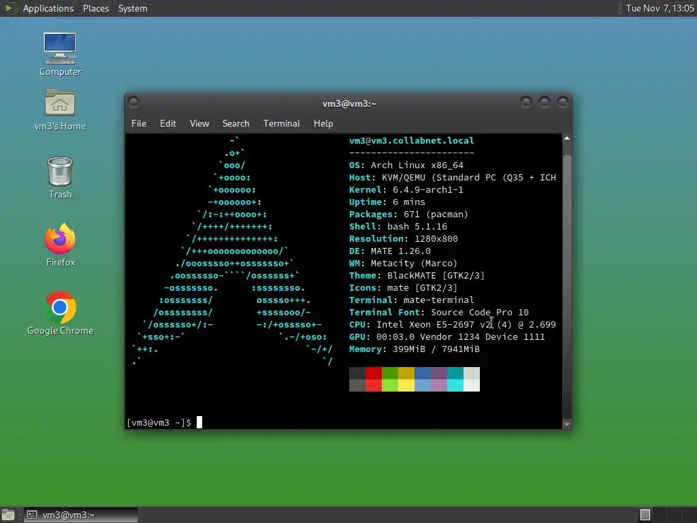Click the 'Resolution: 1280x800' line

404,238
